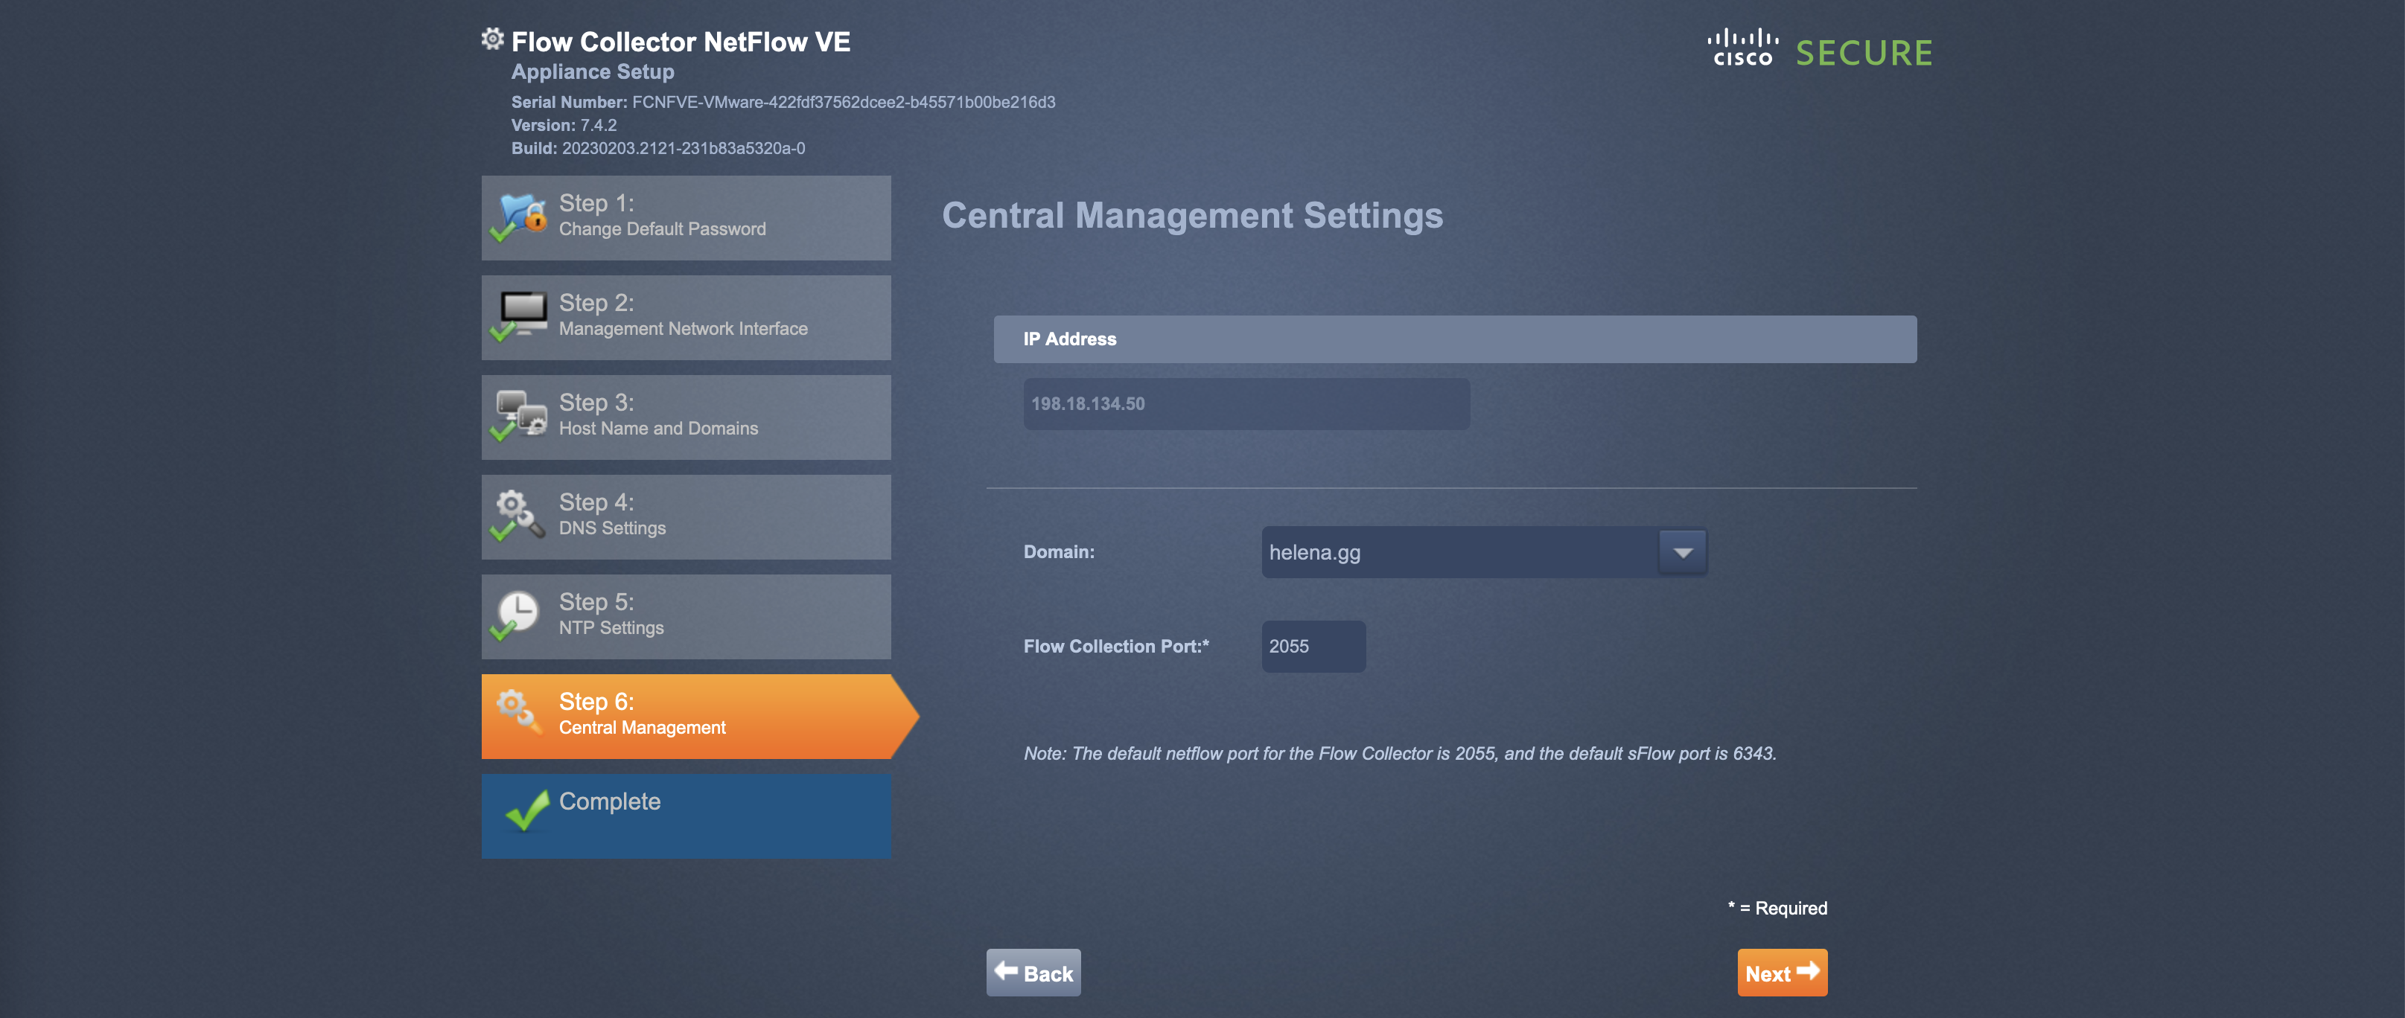Open the Domain dropdown arrow
The width and height of the screenshot is (2405, 1018).
[x=1682, y=552]
